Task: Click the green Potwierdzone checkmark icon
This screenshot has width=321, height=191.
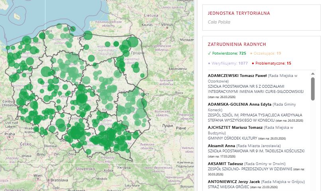Action: click(209, 53)
